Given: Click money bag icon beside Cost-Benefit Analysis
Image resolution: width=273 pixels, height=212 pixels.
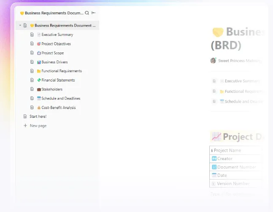Looking at the screenshot, I should click(39, 108).
